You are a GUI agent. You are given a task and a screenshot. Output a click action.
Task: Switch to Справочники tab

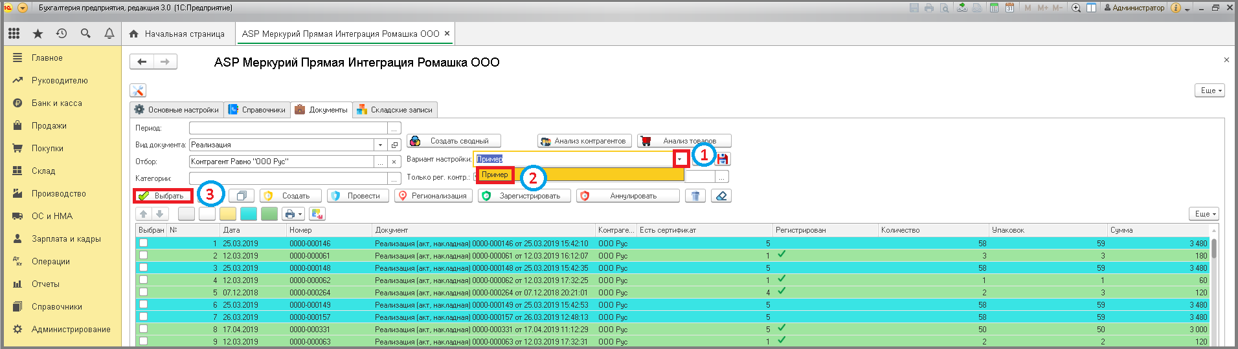257,110
